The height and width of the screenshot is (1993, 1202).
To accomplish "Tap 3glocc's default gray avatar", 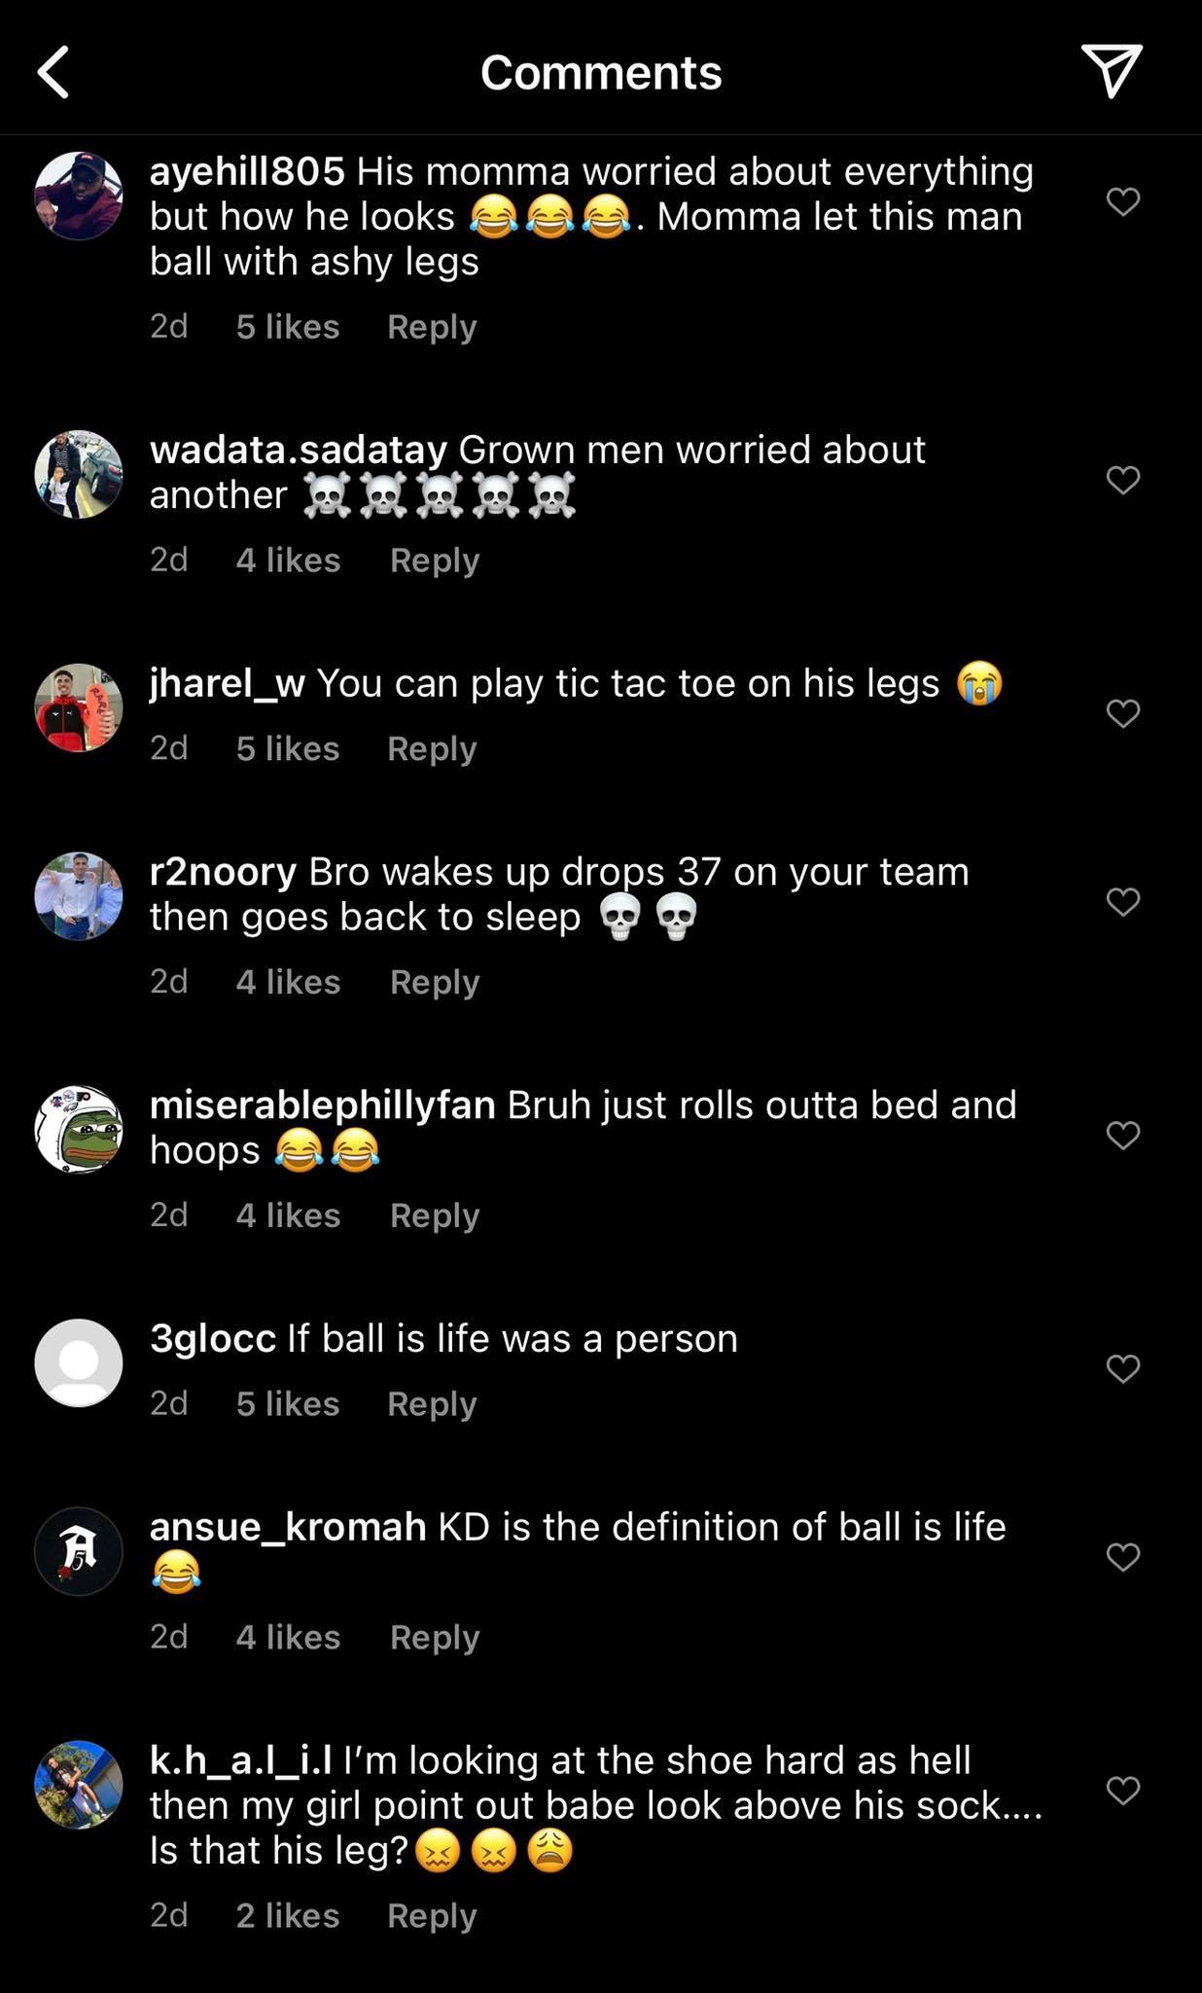I will (79, 1362).
